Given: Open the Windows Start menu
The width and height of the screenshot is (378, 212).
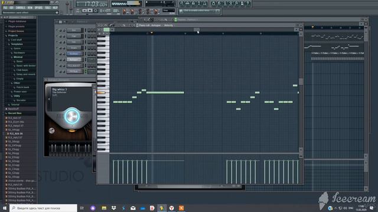Looking at the screenshot, I should (x=5, y=208).
